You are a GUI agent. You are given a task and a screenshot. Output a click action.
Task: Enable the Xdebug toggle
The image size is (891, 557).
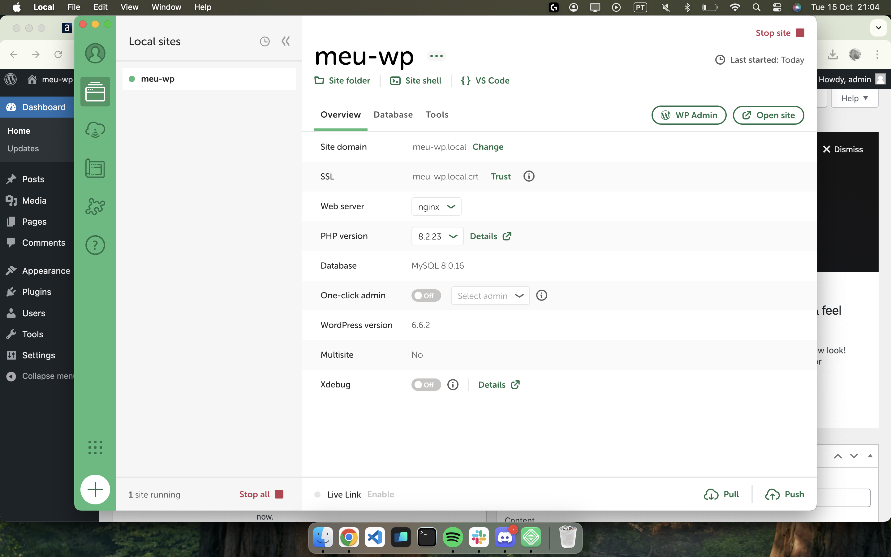pyautogui.click(x=426, y=385)
